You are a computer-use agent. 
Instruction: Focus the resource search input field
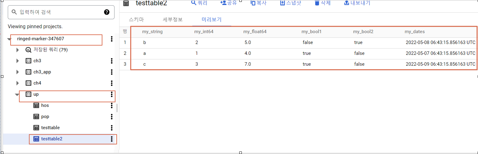click(61, 12)
